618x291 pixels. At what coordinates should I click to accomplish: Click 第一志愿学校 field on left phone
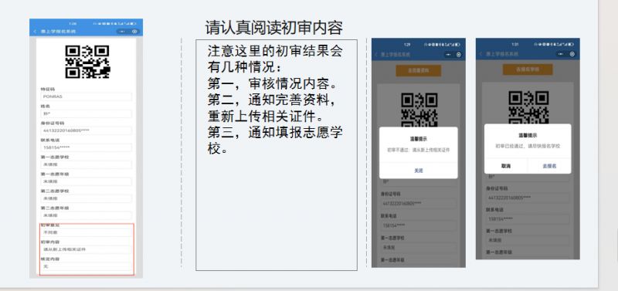(86, 164)
